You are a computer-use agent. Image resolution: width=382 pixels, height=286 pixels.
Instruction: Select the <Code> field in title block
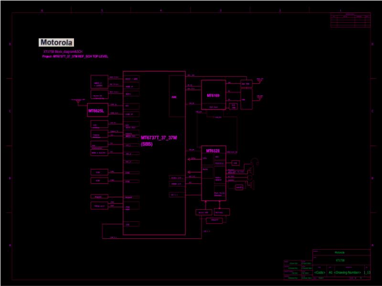point(319,272)
